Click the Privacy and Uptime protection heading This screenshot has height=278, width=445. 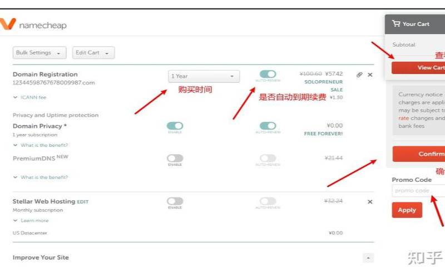click(56, 115)
